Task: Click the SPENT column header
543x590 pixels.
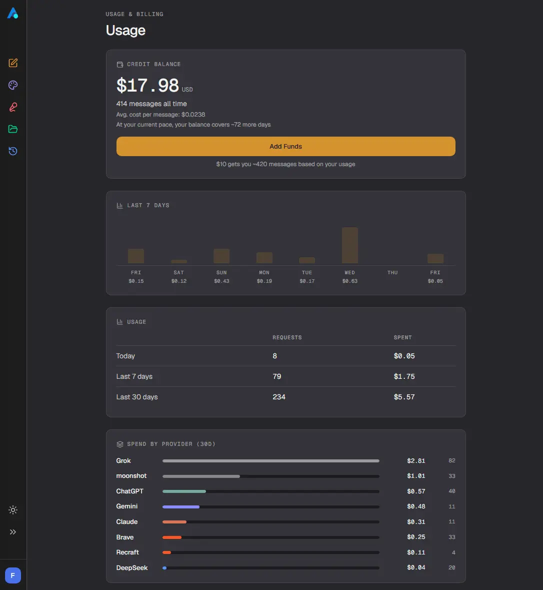Action: click(402, 337)
